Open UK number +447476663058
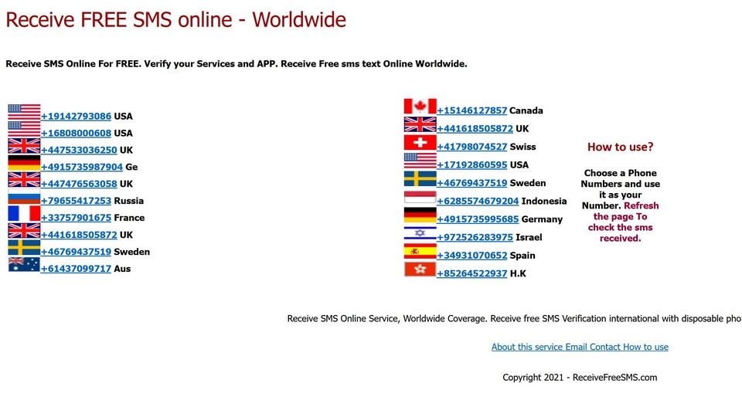 [79, 184]
